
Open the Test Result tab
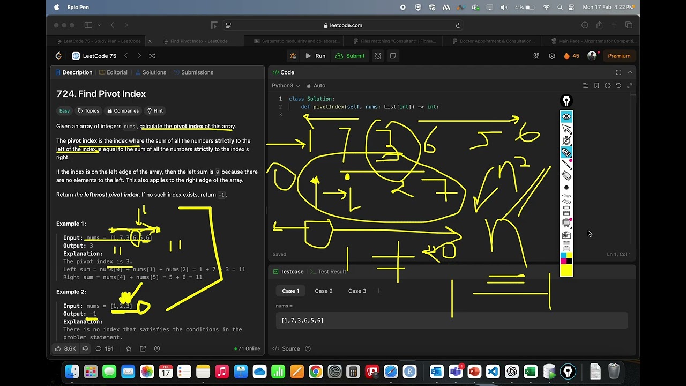(328, 272)
